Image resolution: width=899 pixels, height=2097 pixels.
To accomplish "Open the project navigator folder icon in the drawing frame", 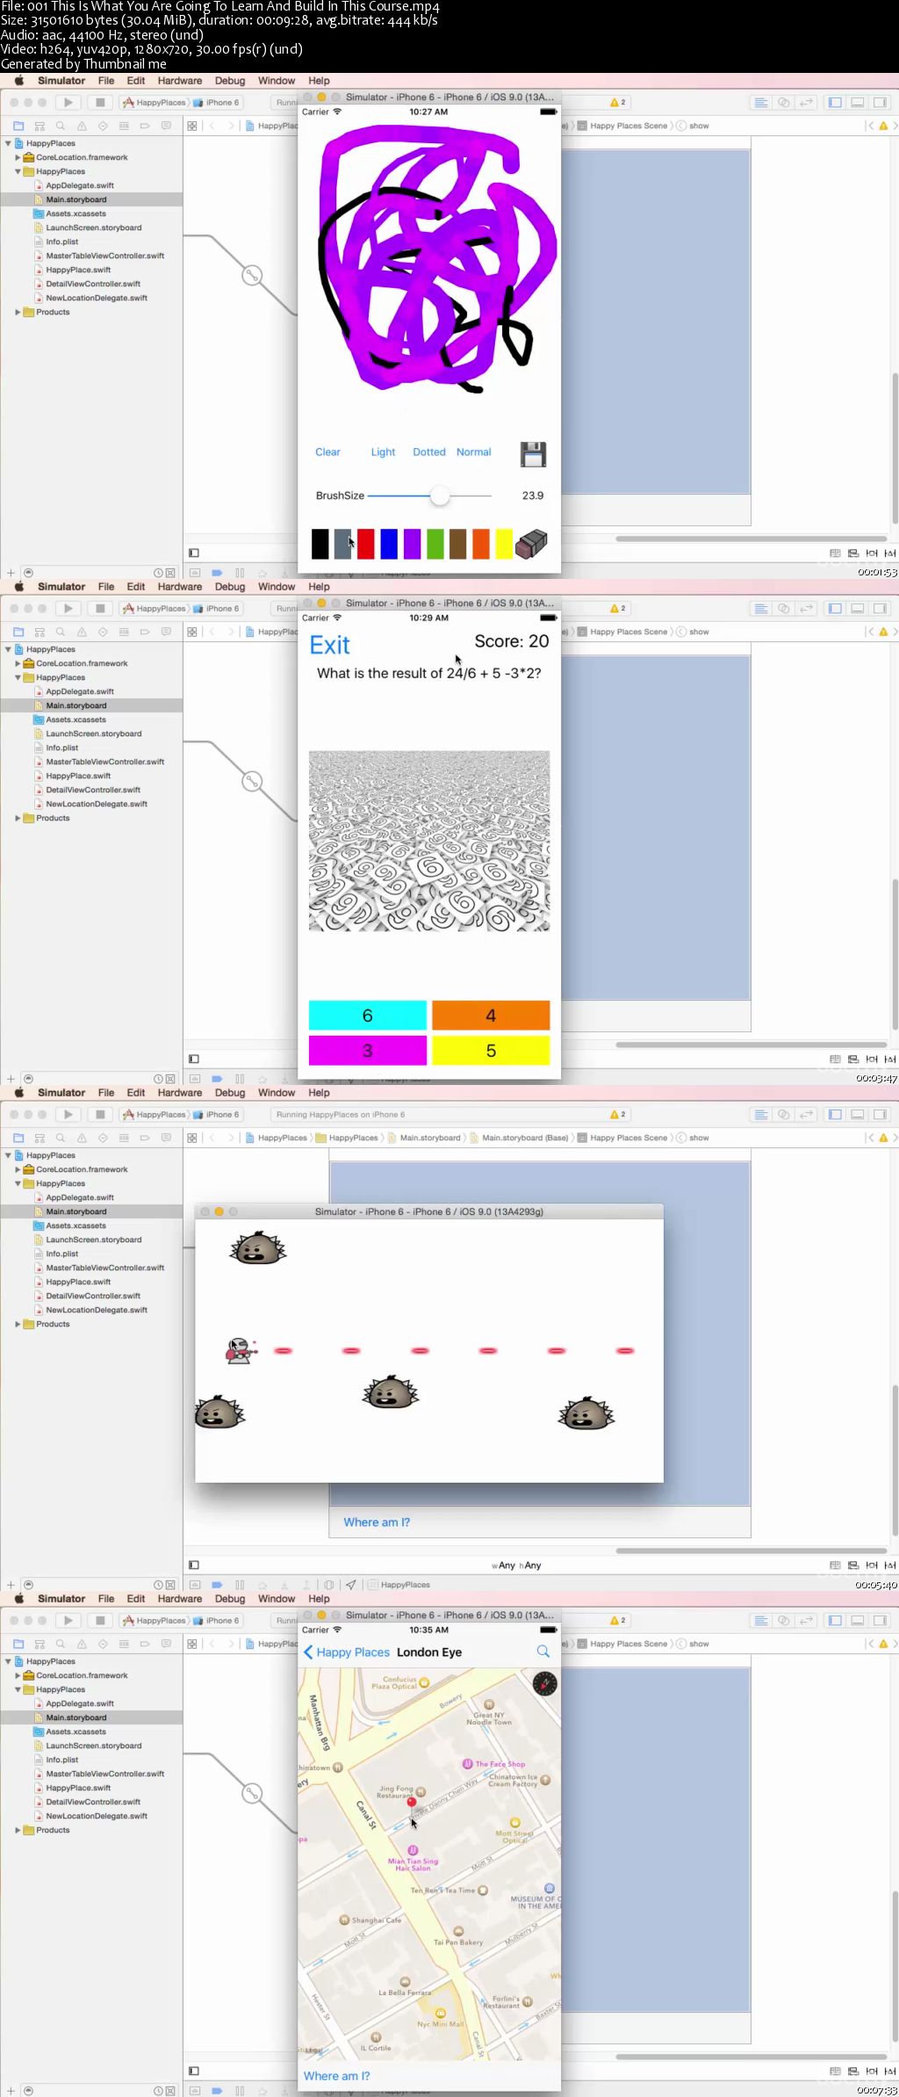I will coord(18,127).
